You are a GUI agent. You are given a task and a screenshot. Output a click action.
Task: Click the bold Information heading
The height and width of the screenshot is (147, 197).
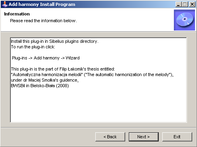[x=17, y=14]
